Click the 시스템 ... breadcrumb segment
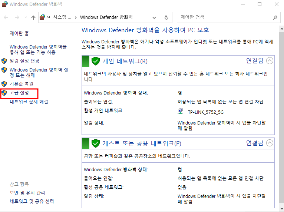Screen dimensions: 284x212 (62, 17)
